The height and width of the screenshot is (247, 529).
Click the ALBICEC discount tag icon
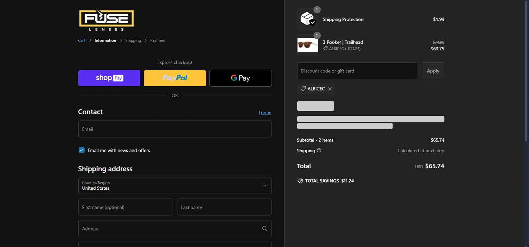click(x=303, y=89)
